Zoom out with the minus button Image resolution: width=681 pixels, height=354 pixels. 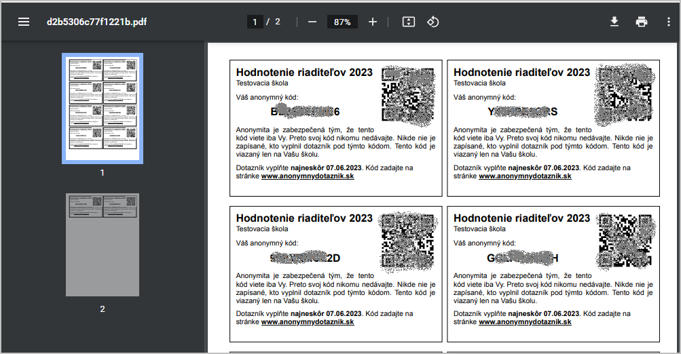[x=312, y=22]
